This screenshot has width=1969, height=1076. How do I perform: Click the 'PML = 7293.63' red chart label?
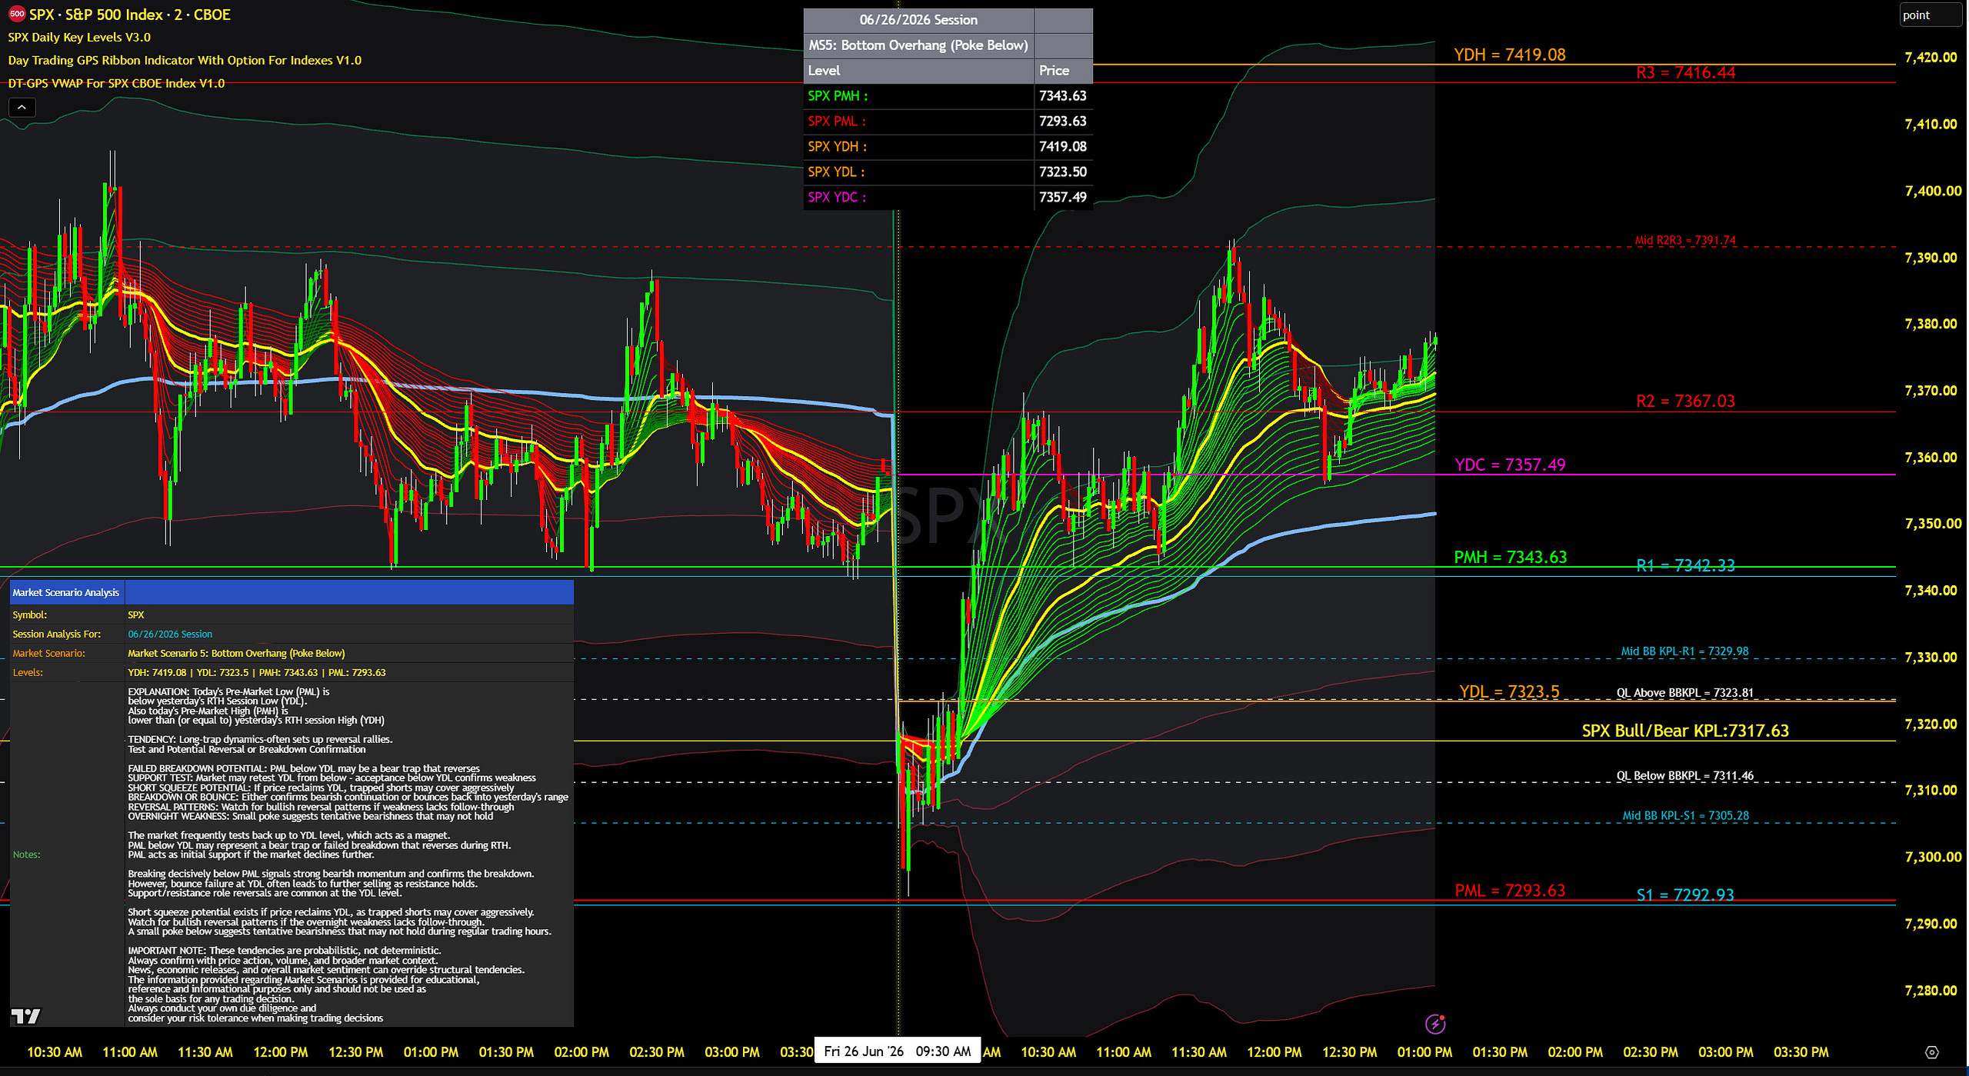click(1510, 891)
